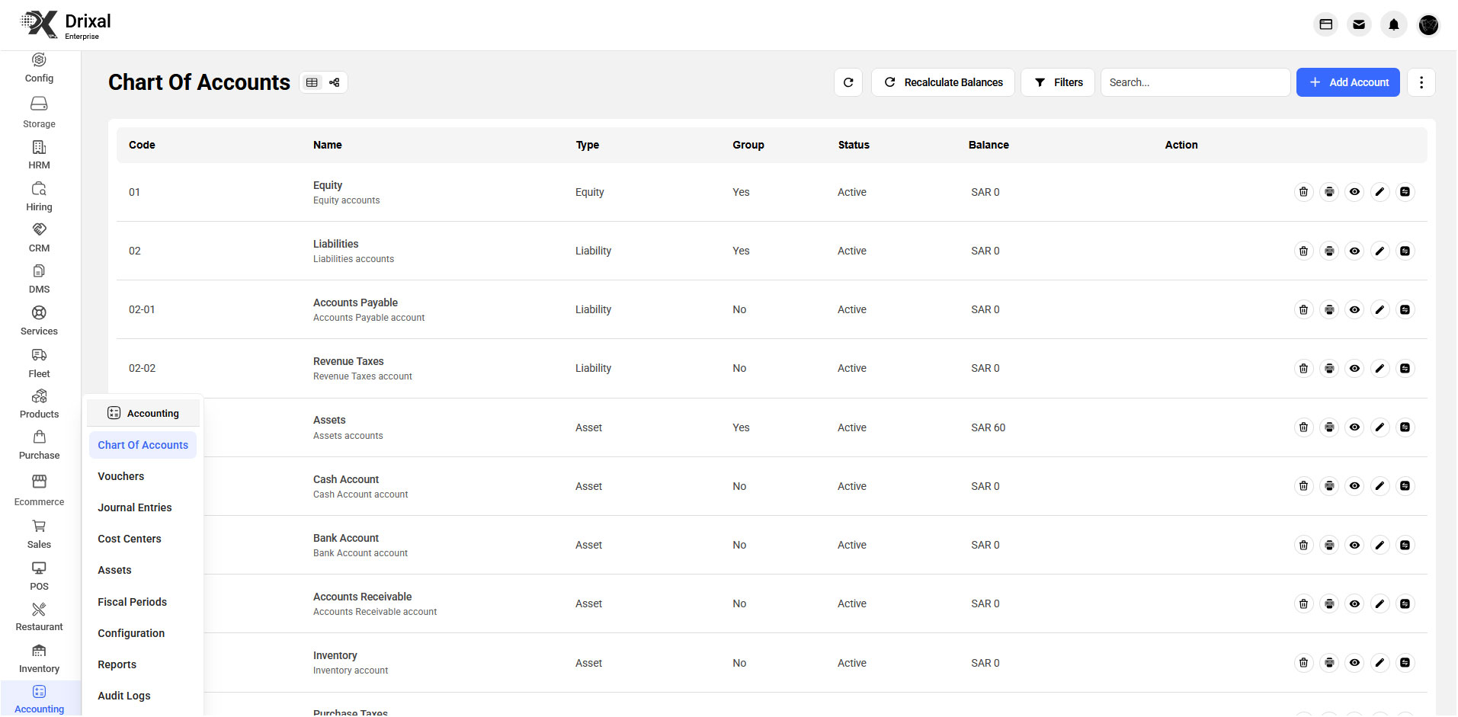Edit the Accounts Payable account
Viewport: 1458px width, 717px height.
pos(1379,309)
